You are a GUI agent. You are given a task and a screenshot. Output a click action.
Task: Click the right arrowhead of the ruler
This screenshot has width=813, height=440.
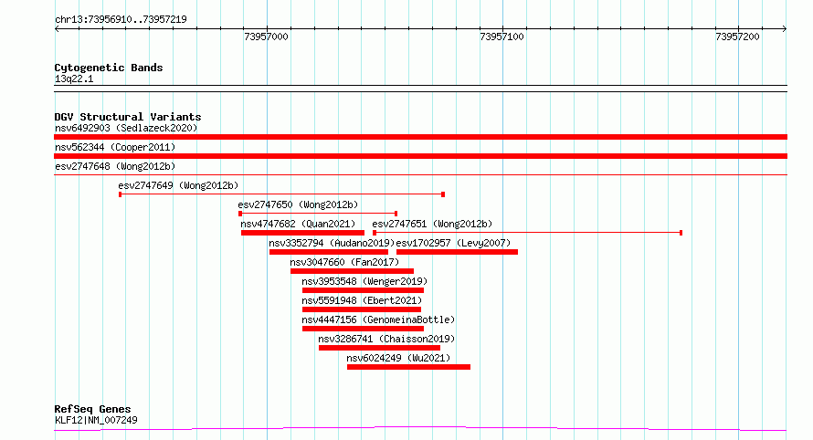785,29
